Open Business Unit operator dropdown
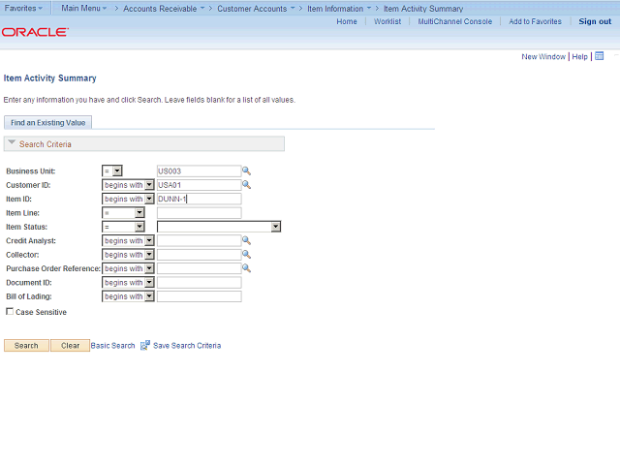 click(112, 171)
